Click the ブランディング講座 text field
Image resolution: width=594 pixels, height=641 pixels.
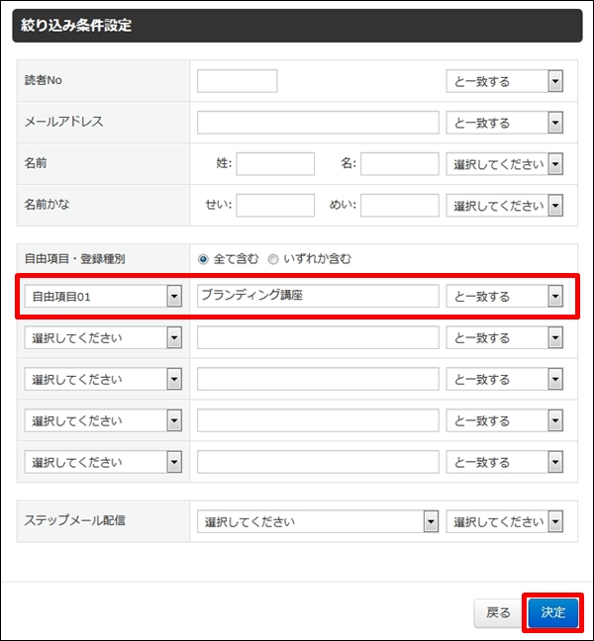tap(318, 296)
